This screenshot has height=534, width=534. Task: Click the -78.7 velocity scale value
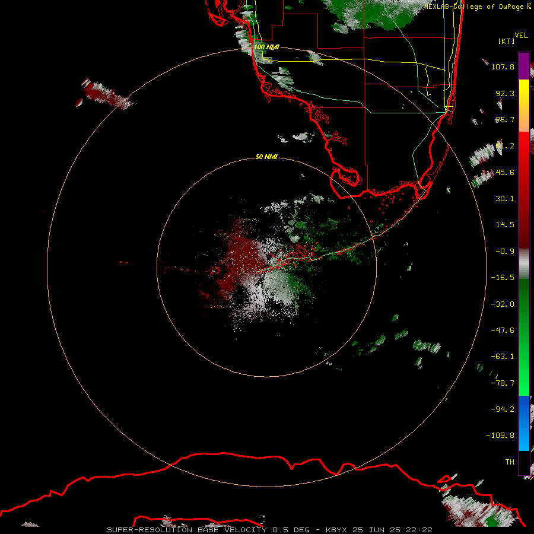click(503, 383)
